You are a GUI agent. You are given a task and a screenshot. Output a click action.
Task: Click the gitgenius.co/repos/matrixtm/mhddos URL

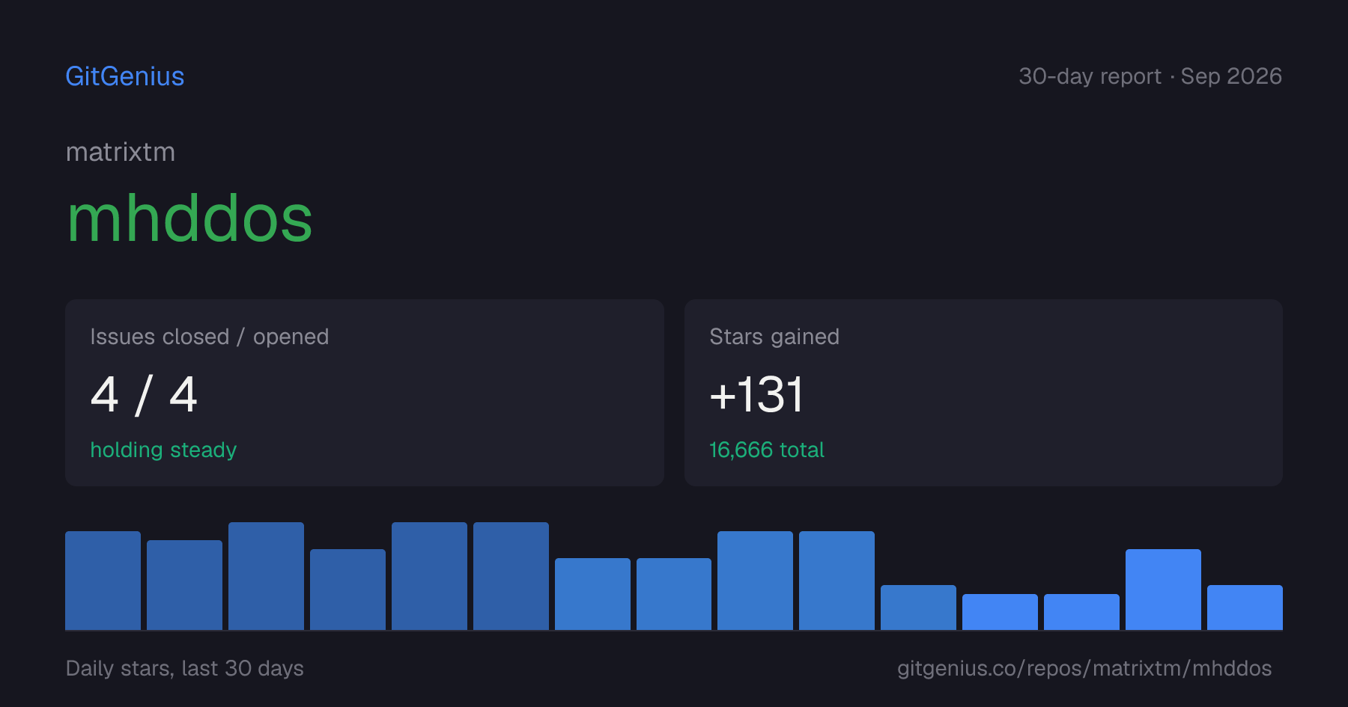[x=1084, y=668]
